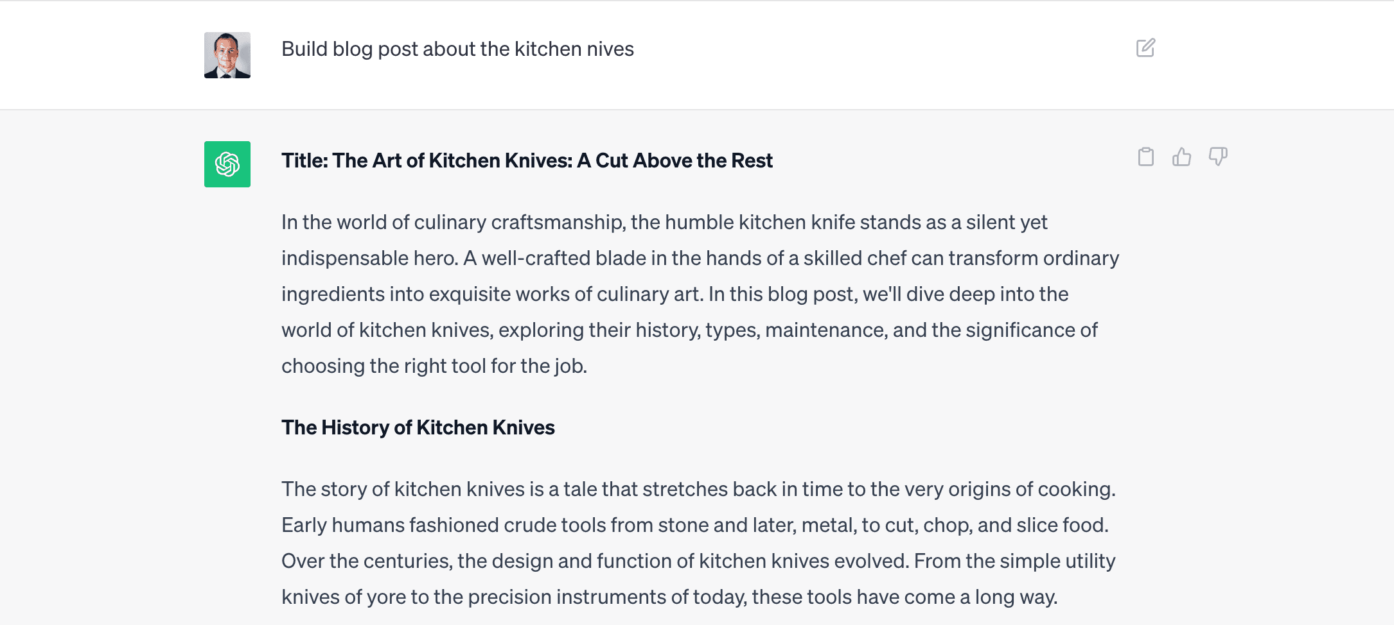Click the edit message pencil icon

click(x=1145, y=48)
